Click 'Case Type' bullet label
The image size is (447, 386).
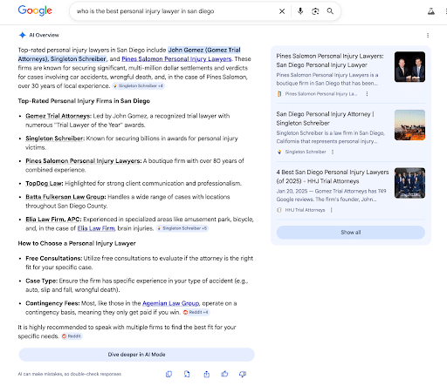pyautogui.click(x=42, y=281)
